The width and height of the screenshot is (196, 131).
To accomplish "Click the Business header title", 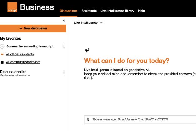I will point(37,7).
